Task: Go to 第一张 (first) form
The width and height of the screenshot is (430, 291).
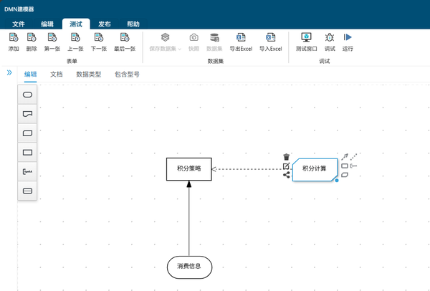Action: (52, 37)
